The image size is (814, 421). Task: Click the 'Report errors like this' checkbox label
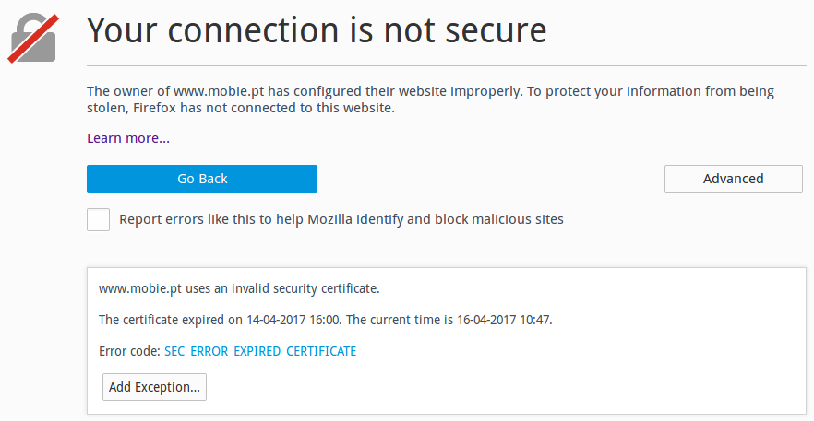click(x=341, y=219)
